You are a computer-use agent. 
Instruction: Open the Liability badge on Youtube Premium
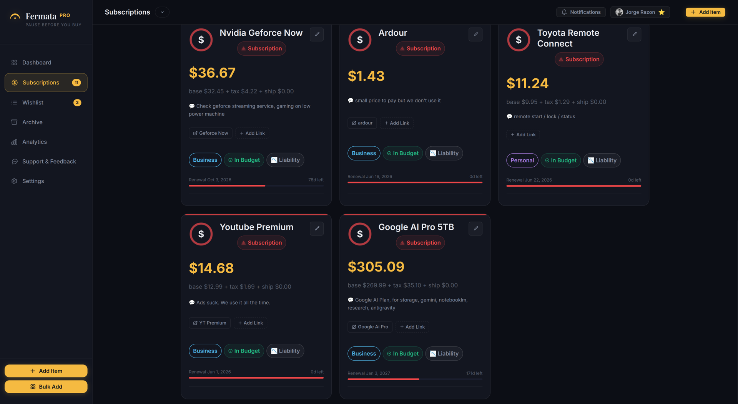point(285,351)
